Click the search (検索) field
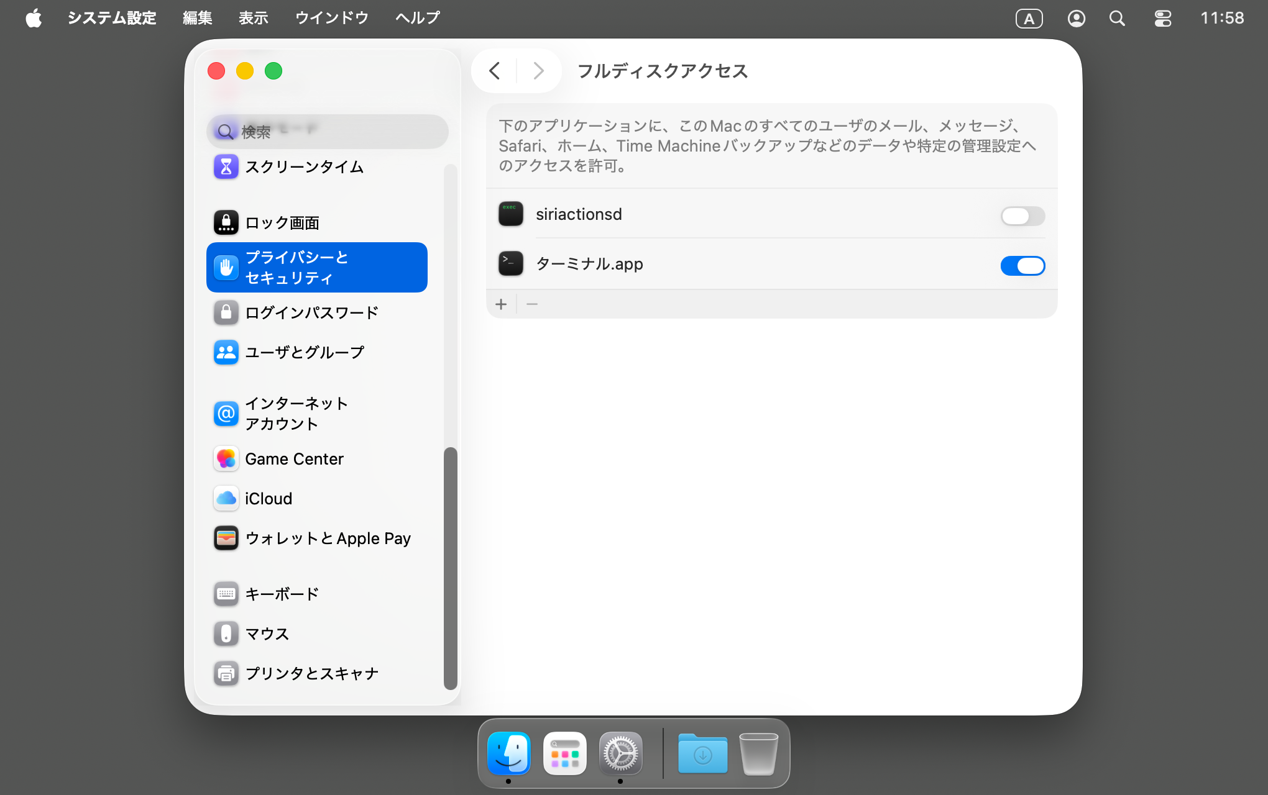 click(x=328, y=132)
